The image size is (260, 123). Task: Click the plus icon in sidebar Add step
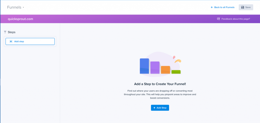(11, 41)
